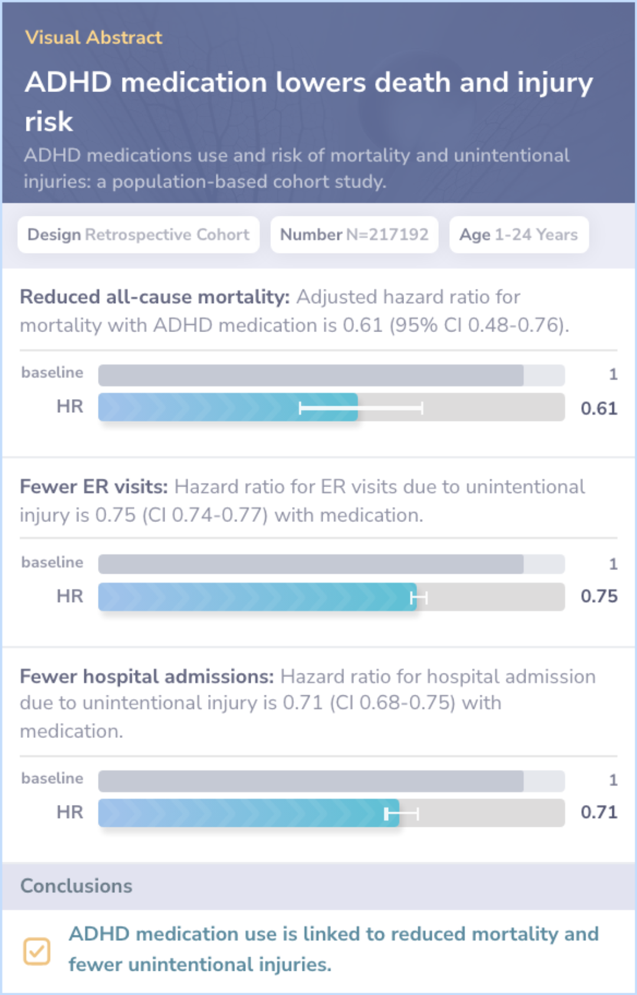Click the conclusion checkmark icon
Image resolution: width=637 pixels, height=995 pixels.
[x=37, y=951]
